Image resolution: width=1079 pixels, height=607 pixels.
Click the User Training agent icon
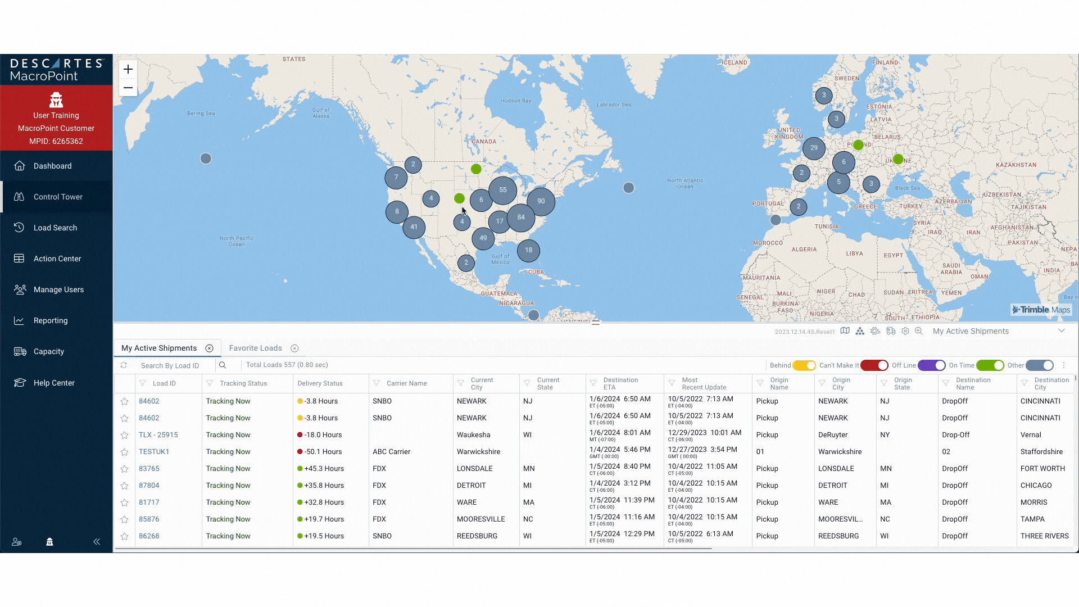pyautogui.click(x=56, y=100)
